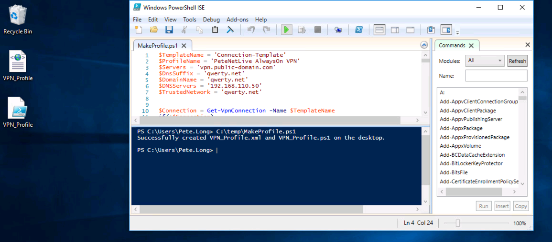552x242 pixels.
Task: Select the Commands add-on tab
Action: [452, 46]
